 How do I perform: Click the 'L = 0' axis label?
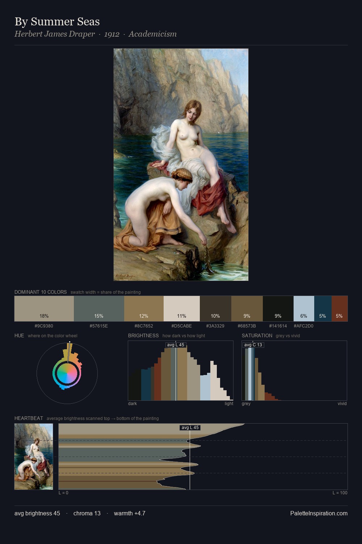pos(63,493)
